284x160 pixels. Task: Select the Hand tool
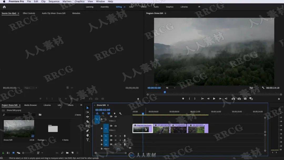tap(88, 135)
